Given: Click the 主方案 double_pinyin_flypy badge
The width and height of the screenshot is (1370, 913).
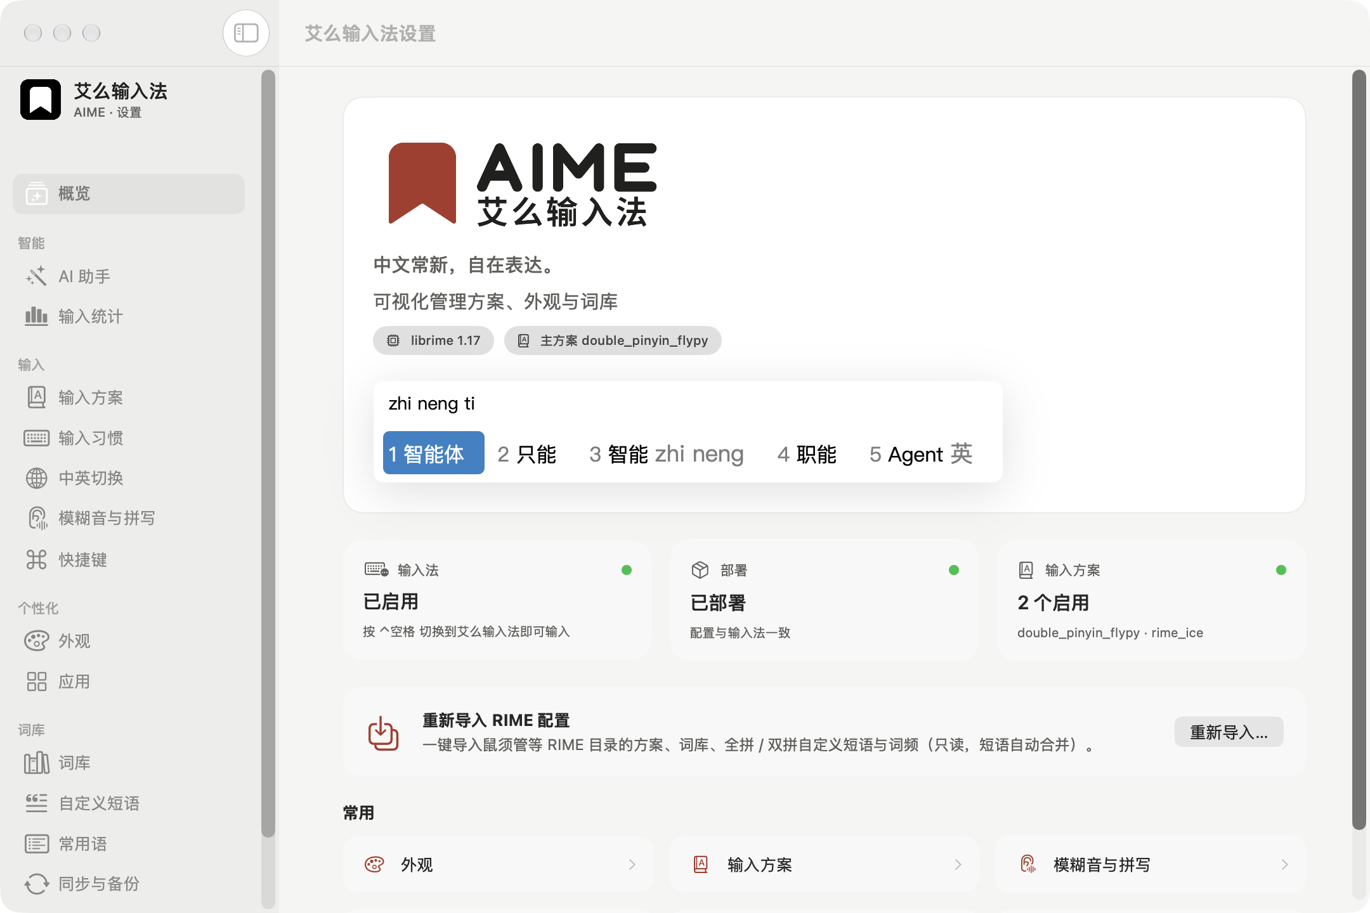Looking at the screenshot, I should coord(613,340).
